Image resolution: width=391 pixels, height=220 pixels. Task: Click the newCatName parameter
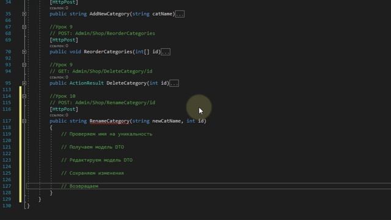167,121
